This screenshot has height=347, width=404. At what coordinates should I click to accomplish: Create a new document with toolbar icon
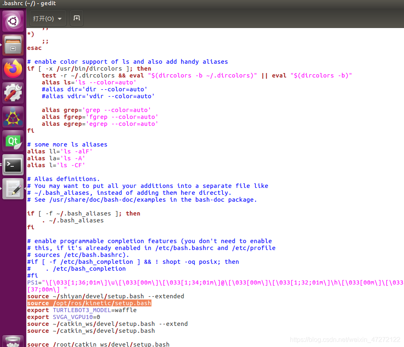[x=77, y=18]
